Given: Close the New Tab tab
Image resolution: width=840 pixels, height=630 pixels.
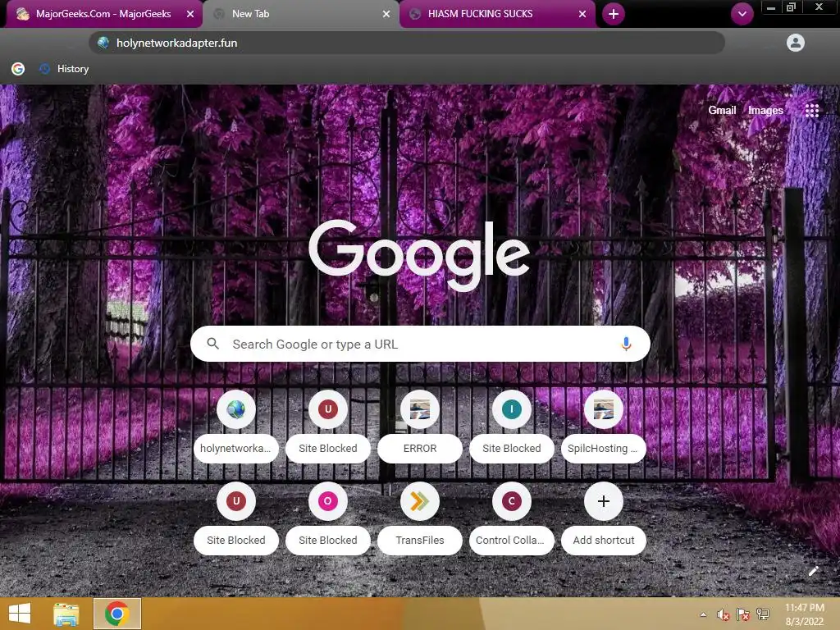Looking at the screenshot, I should tap(386, 15).
